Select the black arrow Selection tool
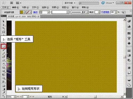This screenshot has height=99, width=133. [3, 21]
